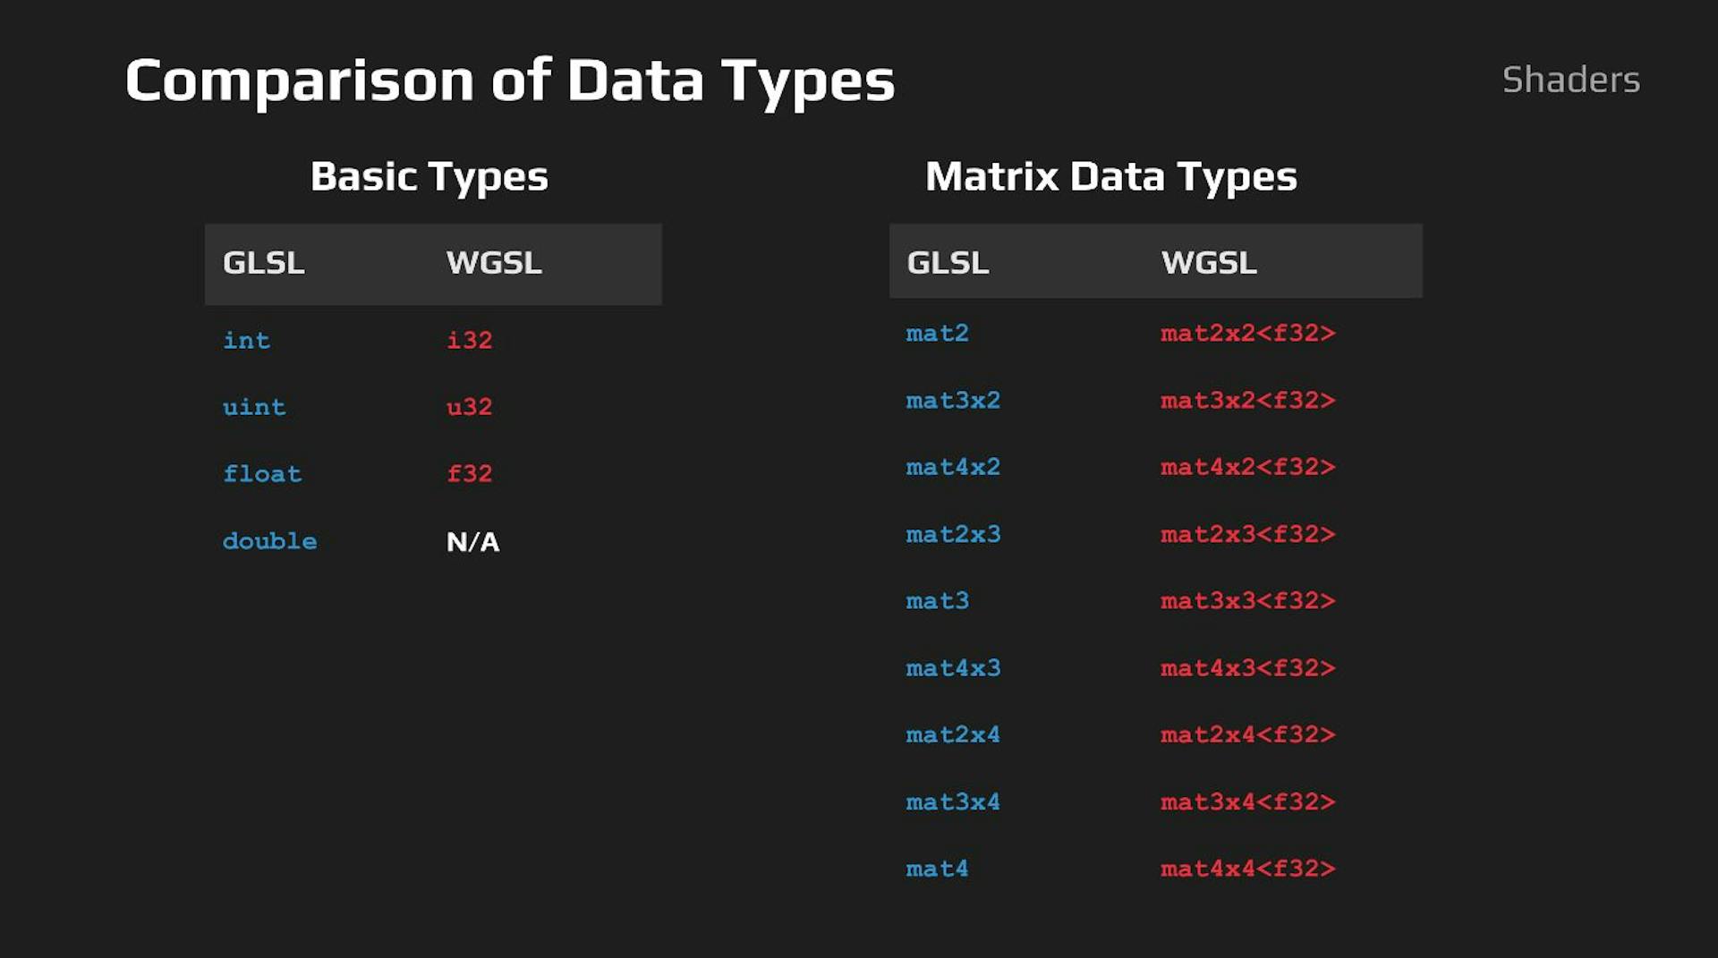This screenshot has width=1718, height=958.
Task: Click the 'f32' WGSL entry
Action: [x=469, y=473]
